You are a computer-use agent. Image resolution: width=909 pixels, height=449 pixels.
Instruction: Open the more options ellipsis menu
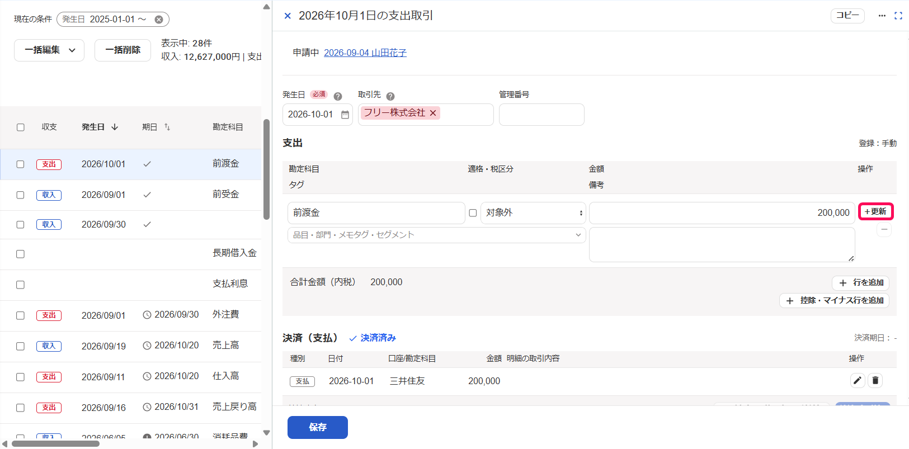[x=882, y=16]
